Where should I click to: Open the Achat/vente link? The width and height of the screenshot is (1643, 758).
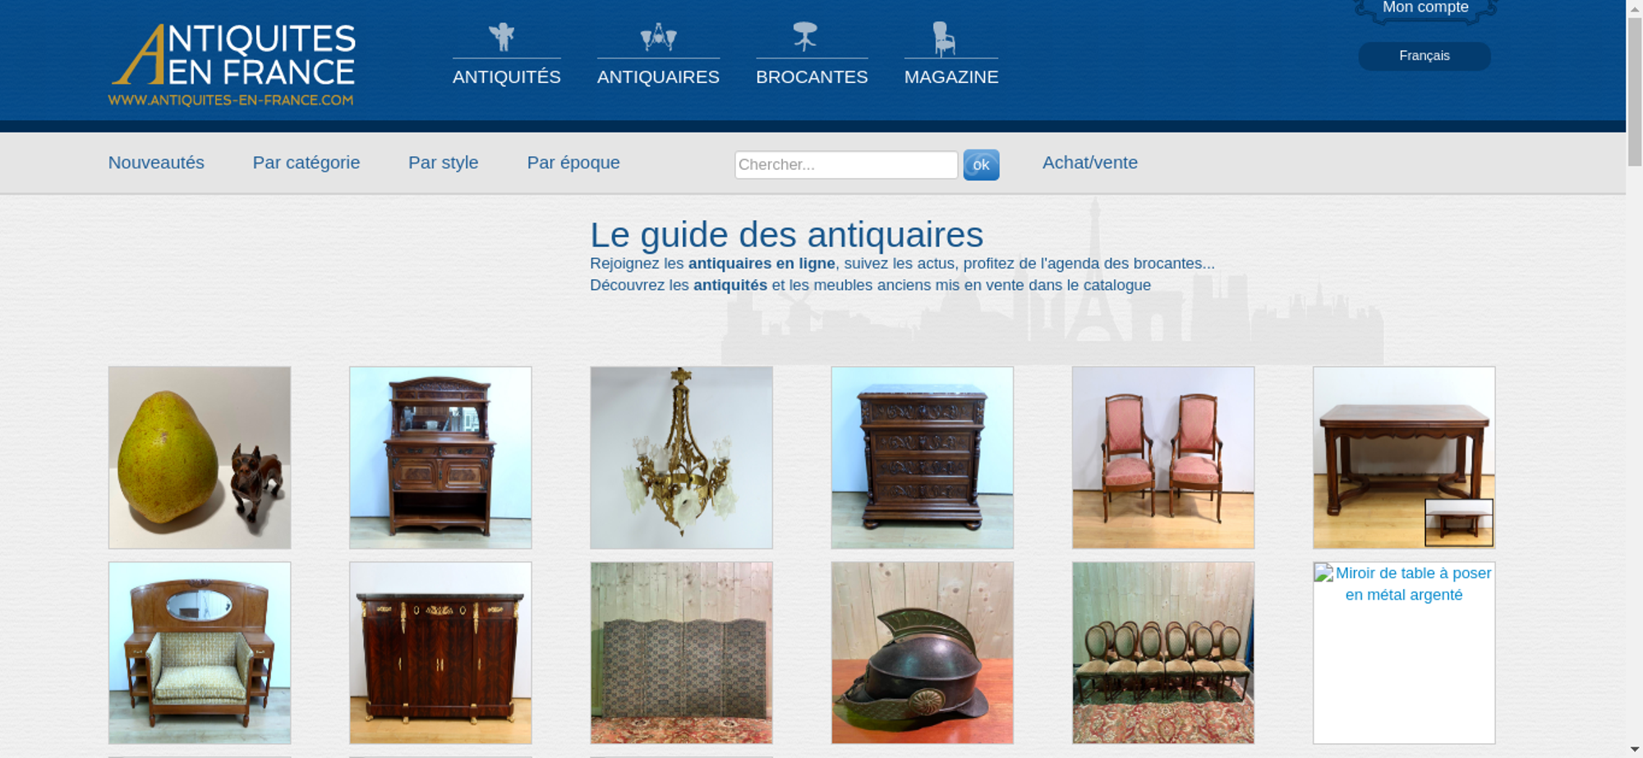tap(1090, 163)
